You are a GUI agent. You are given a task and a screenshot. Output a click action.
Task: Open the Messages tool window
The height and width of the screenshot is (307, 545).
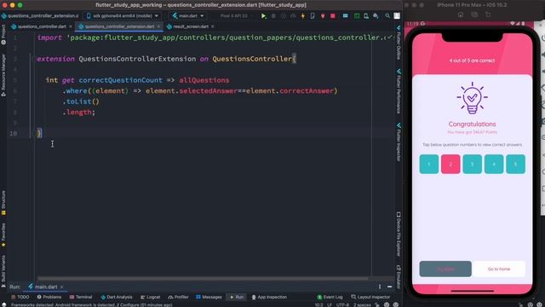tap(209, 297)
